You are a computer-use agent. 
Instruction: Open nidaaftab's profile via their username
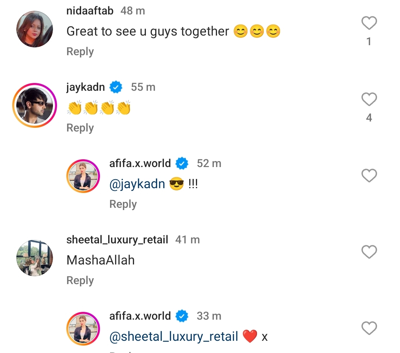pos(90,11)
